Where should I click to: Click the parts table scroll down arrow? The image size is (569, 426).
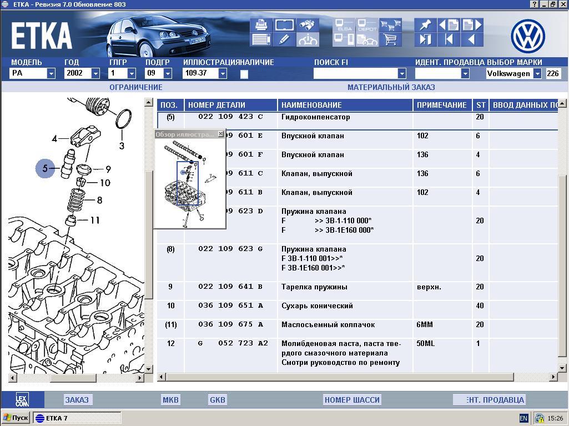point(562,369)
